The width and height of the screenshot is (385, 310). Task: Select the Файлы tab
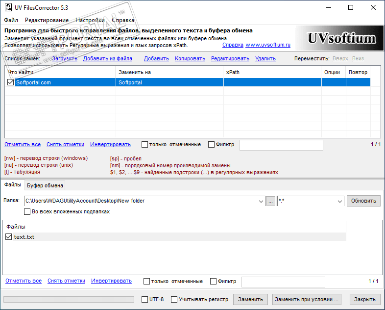tap(13, 184)
